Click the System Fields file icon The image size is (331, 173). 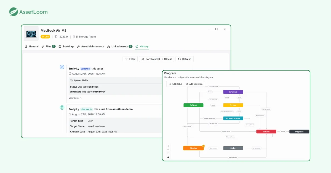click(72, 80)
